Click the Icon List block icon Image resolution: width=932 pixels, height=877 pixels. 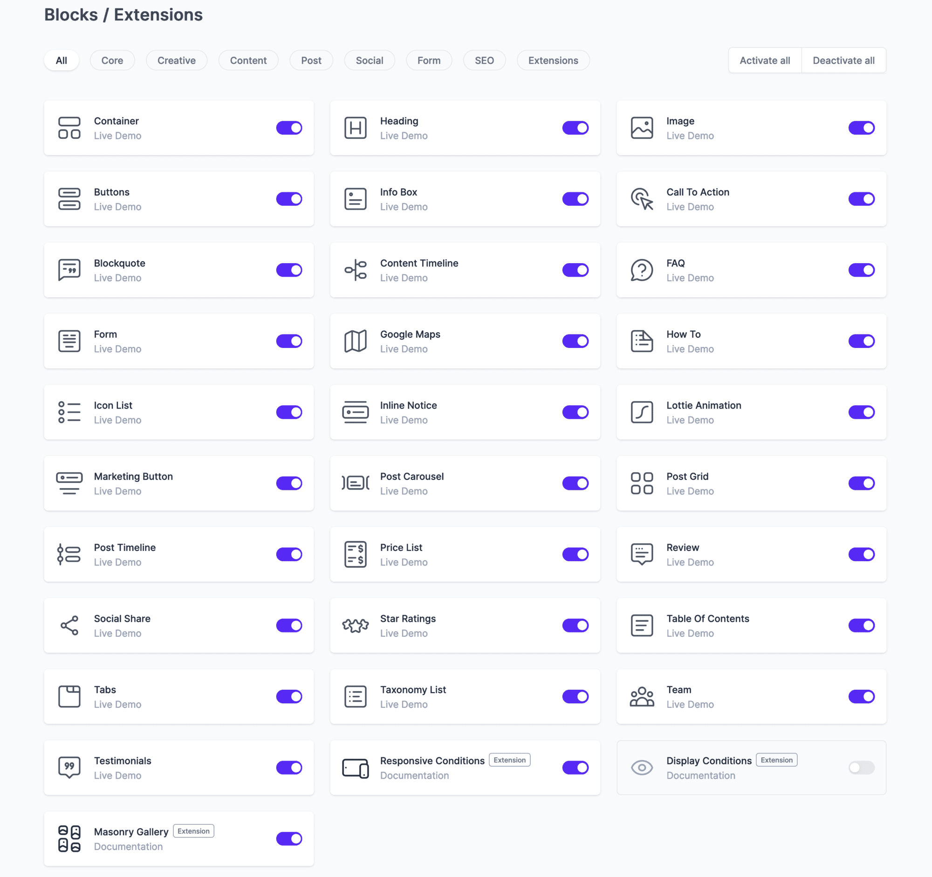[x=69, y=412]
